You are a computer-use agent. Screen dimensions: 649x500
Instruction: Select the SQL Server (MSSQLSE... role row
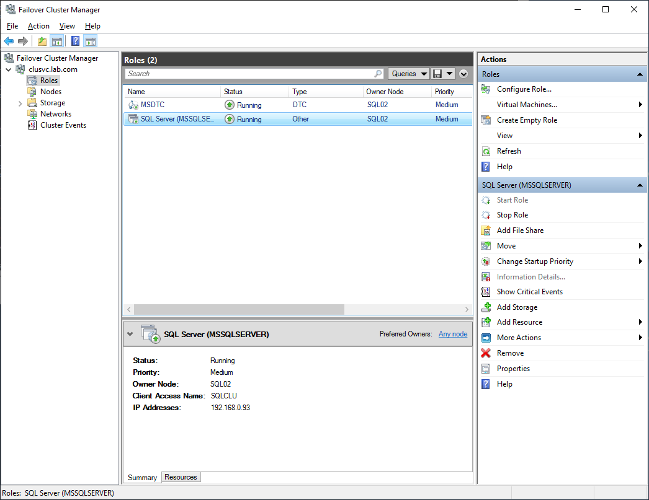[x=298, y=119]
